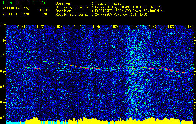The image size is (196, 124).
Task: Click time marker 1027
Action: coord(134,26)
